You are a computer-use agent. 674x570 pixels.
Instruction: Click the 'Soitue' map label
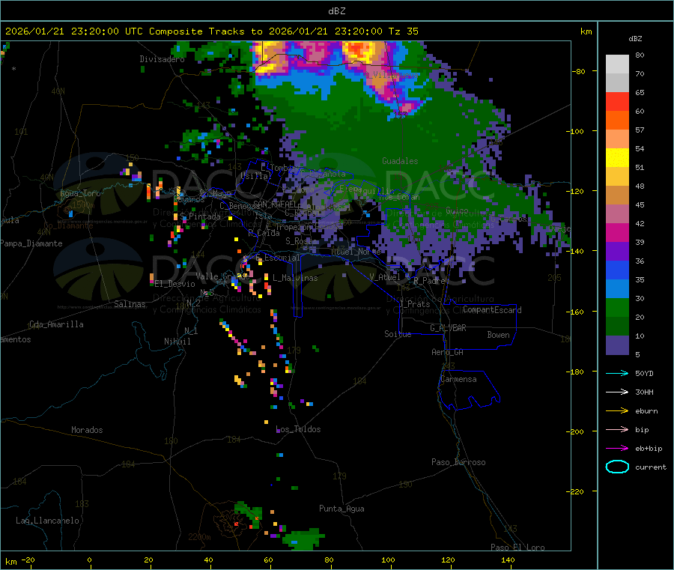[398, 334]
